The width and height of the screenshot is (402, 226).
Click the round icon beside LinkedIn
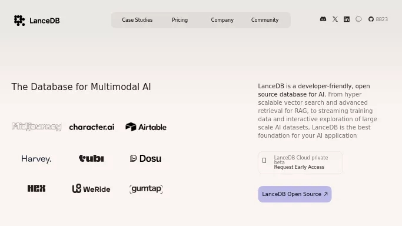point(358,19)
